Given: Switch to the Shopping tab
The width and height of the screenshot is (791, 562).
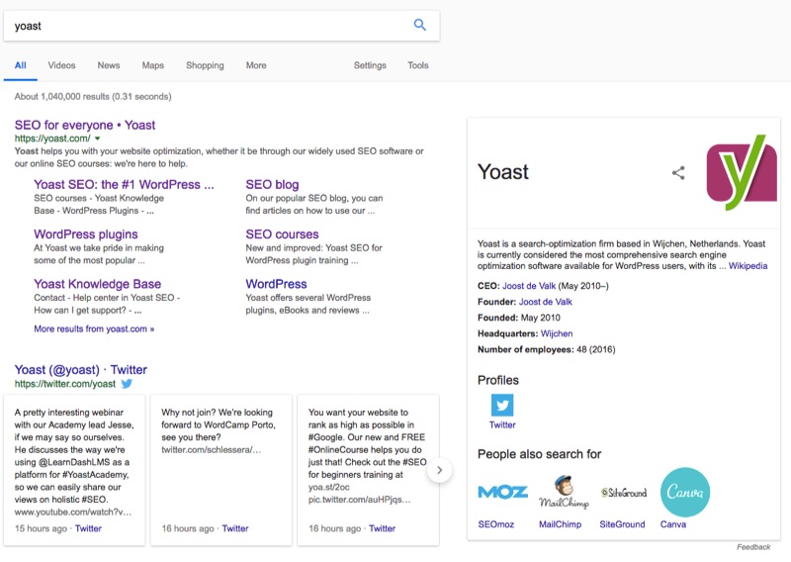Looking at the screenshot, I should click(x=205, y=65).
